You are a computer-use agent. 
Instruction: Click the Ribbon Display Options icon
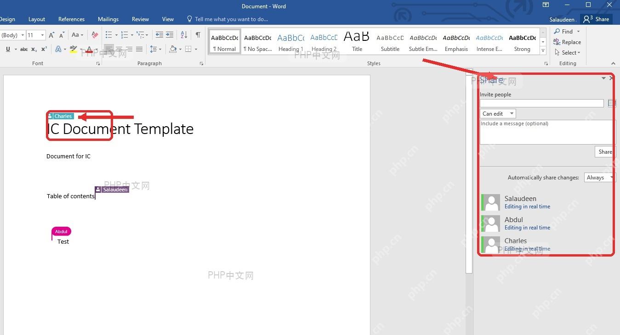546,5
